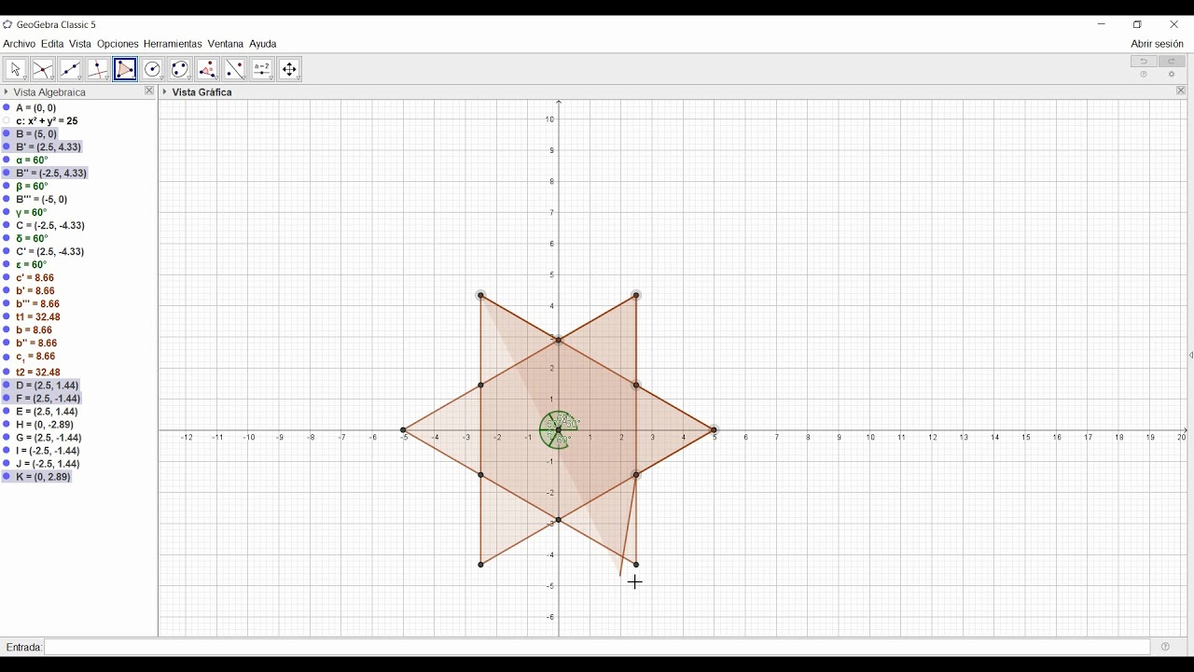This screenshot has width=1194, height=672.
Task: Click the Redo arrow button
Action: (x=1173, y=62)
